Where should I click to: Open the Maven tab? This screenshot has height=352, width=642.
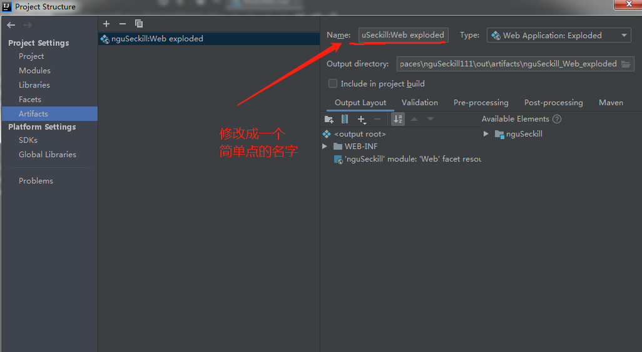(611, 103)
